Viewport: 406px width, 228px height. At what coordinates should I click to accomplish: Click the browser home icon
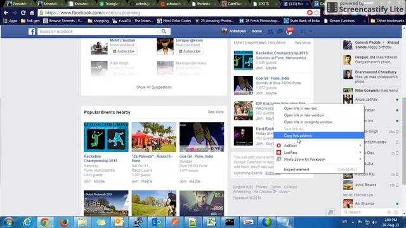pyautogui.click(x=32, y=13)
